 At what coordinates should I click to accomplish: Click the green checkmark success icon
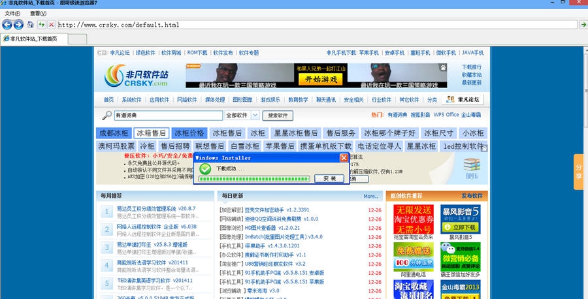pos(205,169)
